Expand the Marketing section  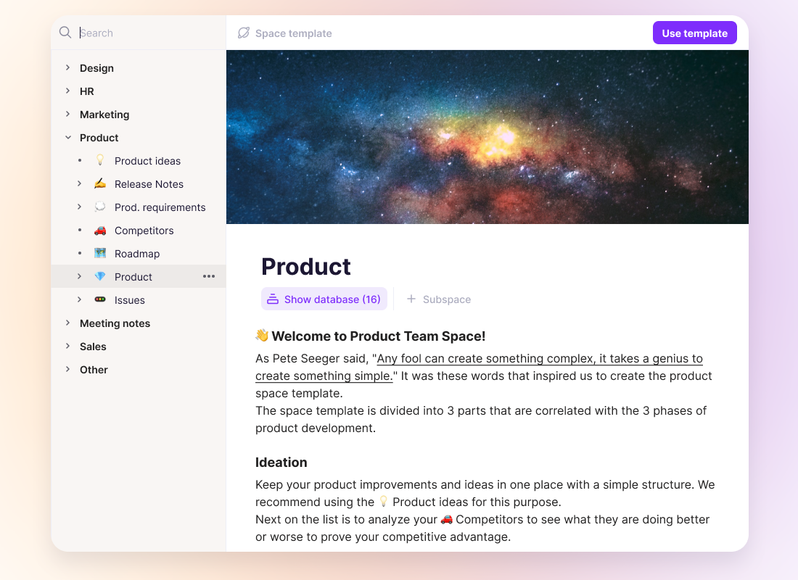click(x=67, y=115)
